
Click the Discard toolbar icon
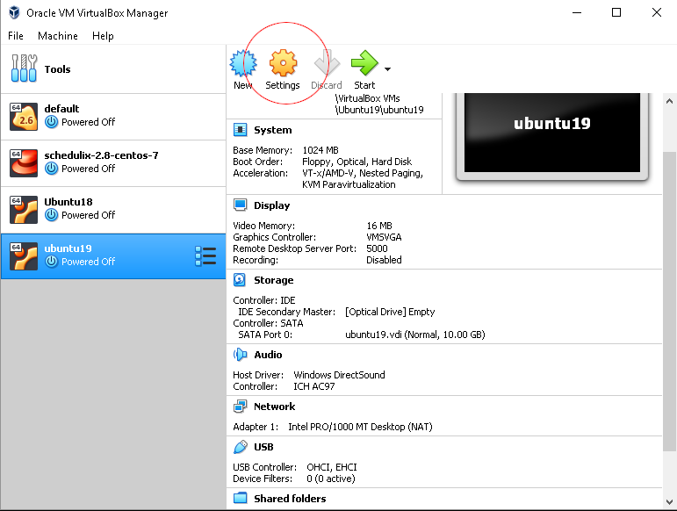tap(327, 63)
